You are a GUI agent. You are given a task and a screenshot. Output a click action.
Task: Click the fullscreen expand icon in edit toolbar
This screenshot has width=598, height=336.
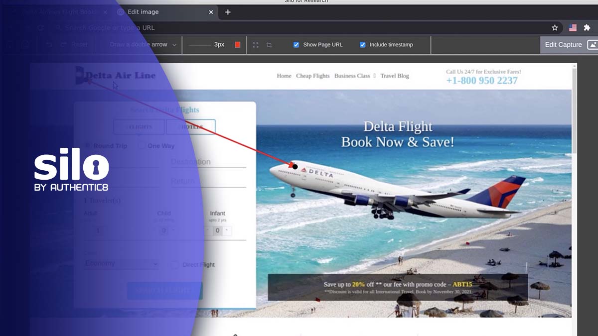(256, 45)
